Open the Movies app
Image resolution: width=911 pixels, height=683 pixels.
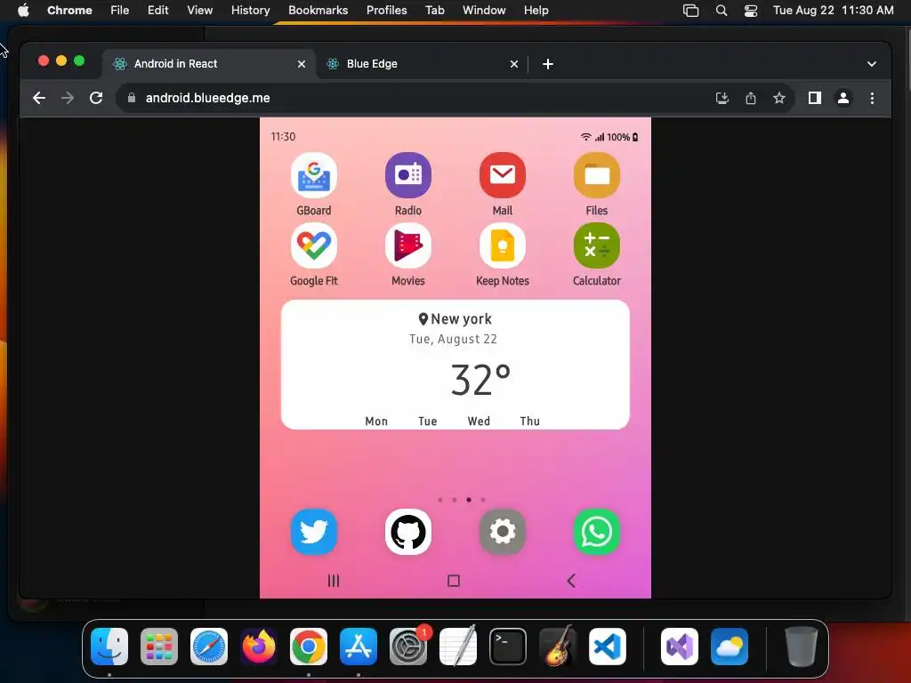tap(407, 245)
